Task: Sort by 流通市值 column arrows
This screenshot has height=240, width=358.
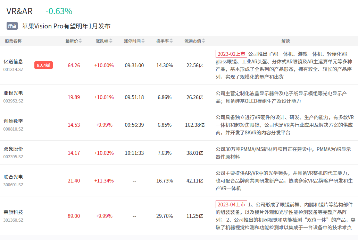Action: click(203, 41)
